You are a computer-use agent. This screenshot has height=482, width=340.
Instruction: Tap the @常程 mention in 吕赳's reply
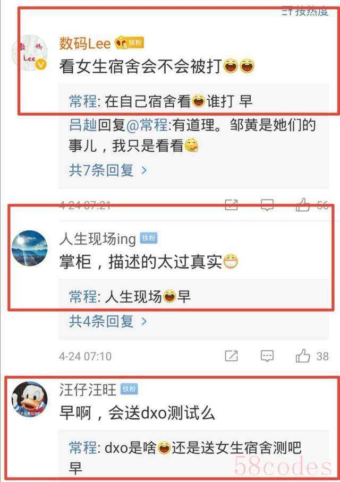147,125
